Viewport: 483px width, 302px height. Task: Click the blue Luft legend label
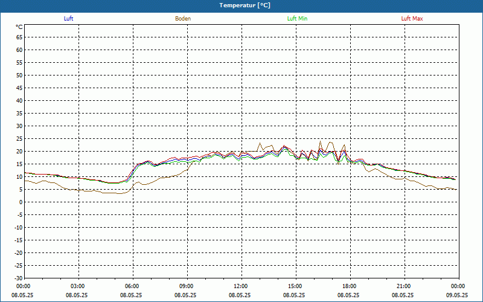(x=68, y=19)
